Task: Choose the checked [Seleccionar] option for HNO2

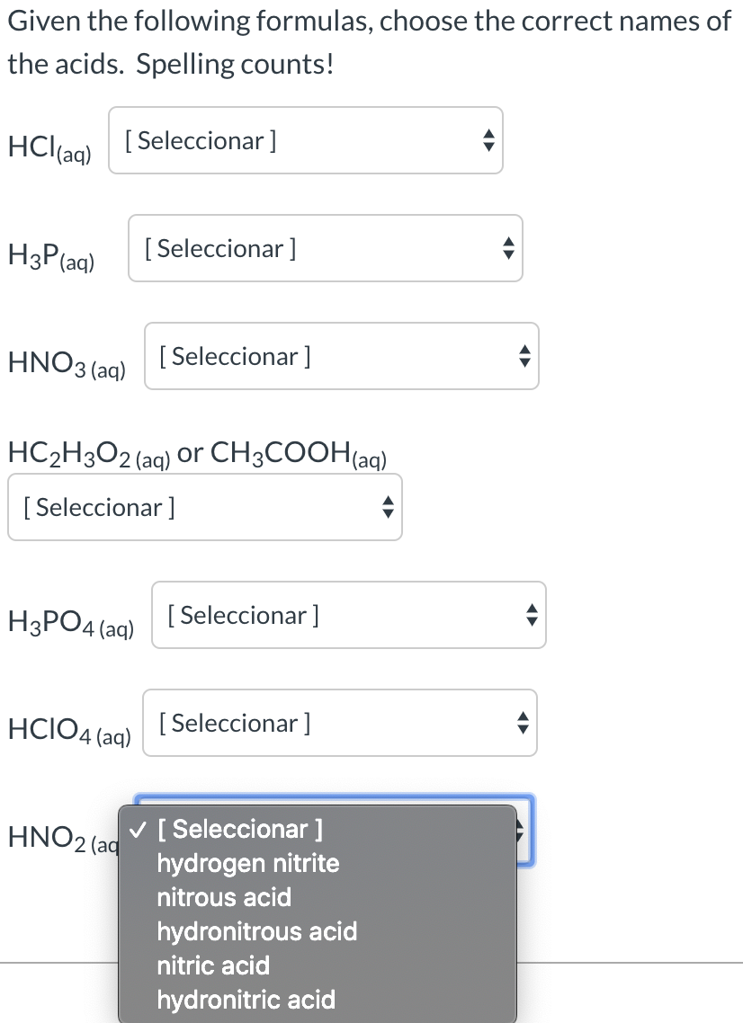Action: pos(239,829)
